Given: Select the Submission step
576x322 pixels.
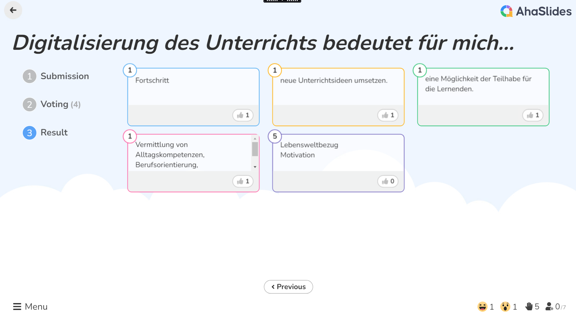Looking at the screenshot, I should pos(56,76).
